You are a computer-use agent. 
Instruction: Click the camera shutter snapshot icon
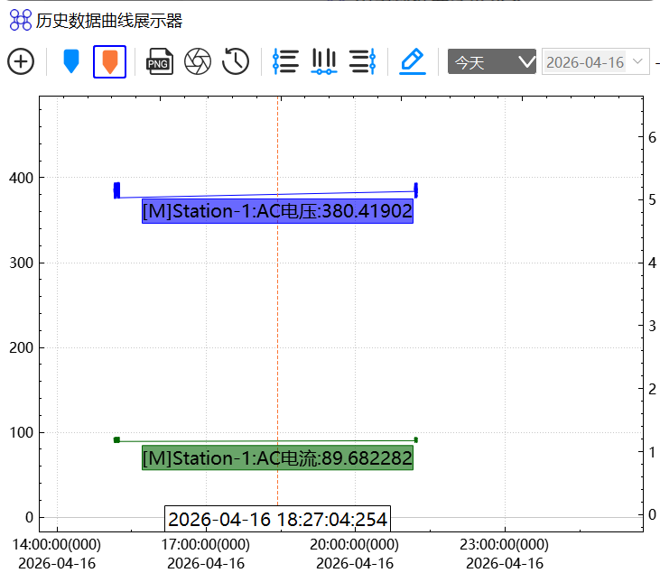[198, 61]
